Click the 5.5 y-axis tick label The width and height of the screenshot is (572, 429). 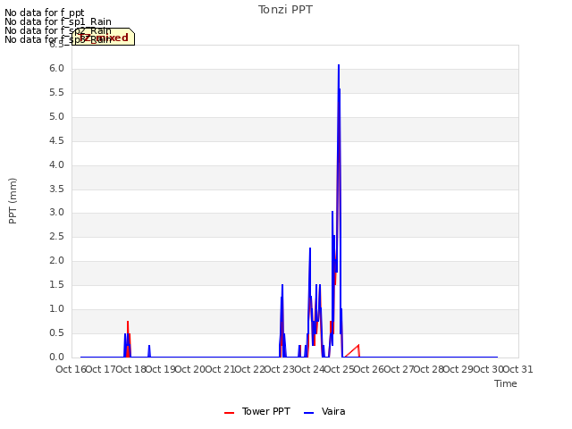coord(57,93)
